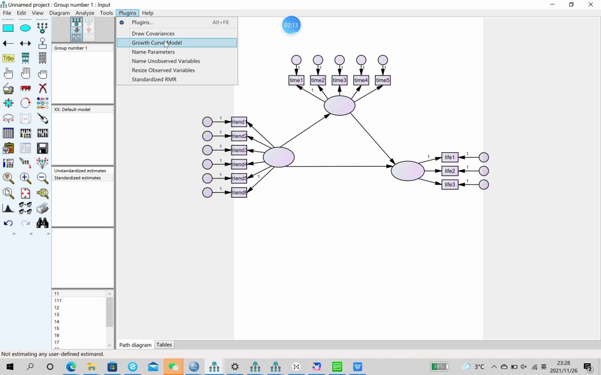Select the draw observed variable rectangle tool
This screenshot has width=601, height=375.
point(8,28)
